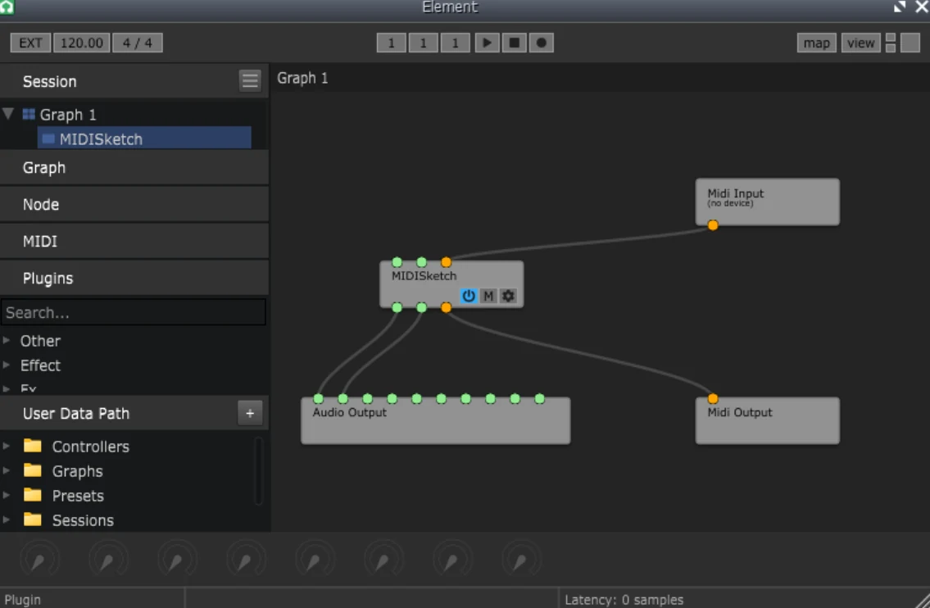This screenshot has height=608, width=930.
Task: Click the 4 / 4 time signature
Action: [x=137, y=43]
